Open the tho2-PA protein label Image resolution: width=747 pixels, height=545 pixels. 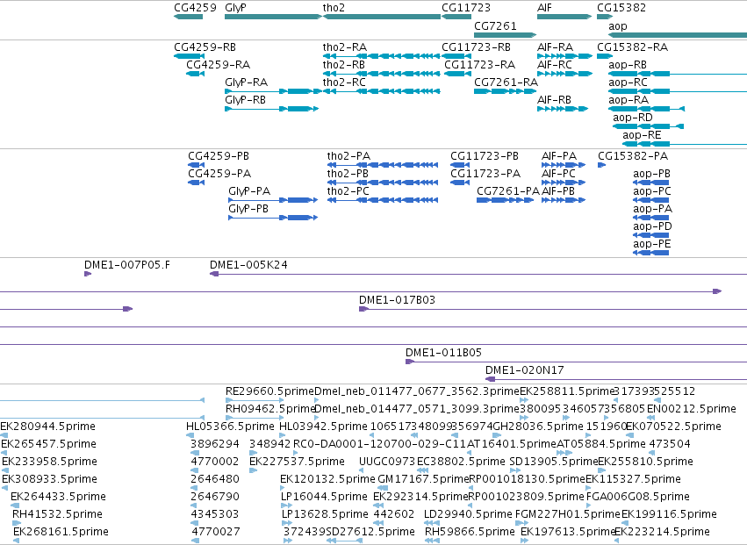point(348,156)
